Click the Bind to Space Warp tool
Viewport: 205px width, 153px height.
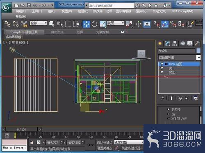coord(24,24)
